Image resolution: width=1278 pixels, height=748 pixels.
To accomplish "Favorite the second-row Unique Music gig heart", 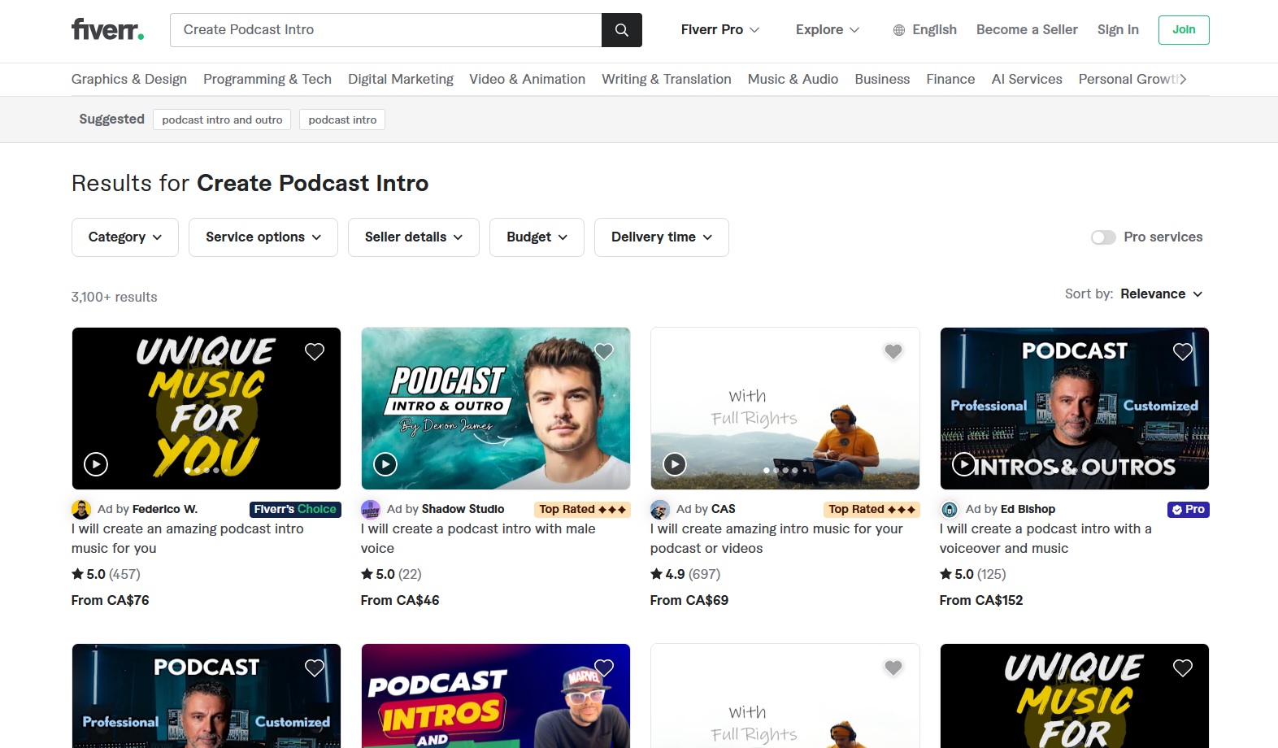I will coord(1183,668).
